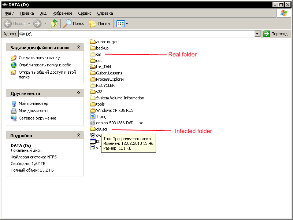Click the drive icon in title bar
293x220 pixels.
coord(5,4)
